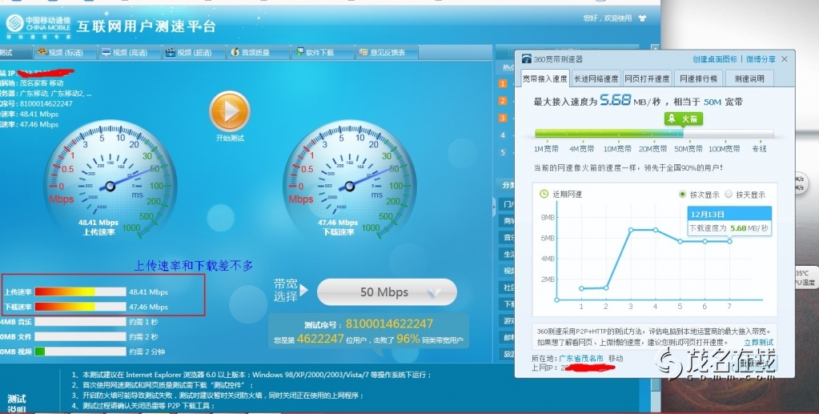This screenshot has height=414, width=819.
Task: Click the orange start test play button
Action: point(229,111)
